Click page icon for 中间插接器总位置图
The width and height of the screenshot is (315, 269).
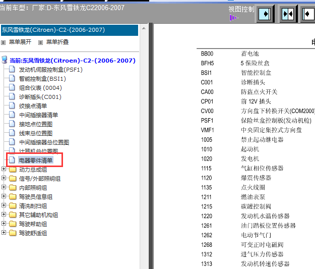click(x=12, y=142)
